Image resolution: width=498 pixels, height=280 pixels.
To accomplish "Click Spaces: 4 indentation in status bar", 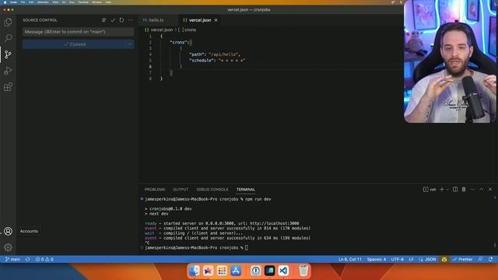I will coord(377,259).
